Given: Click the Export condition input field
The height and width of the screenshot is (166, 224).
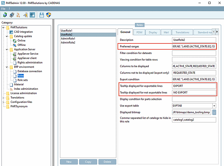Looking at the screenshot, I should (x=194, y=79).
